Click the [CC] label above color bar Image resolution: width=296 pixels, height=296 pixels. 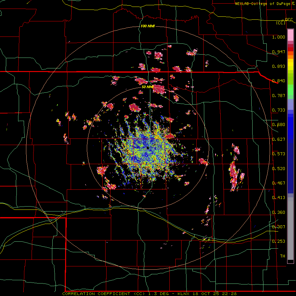(x=281, y=23)
